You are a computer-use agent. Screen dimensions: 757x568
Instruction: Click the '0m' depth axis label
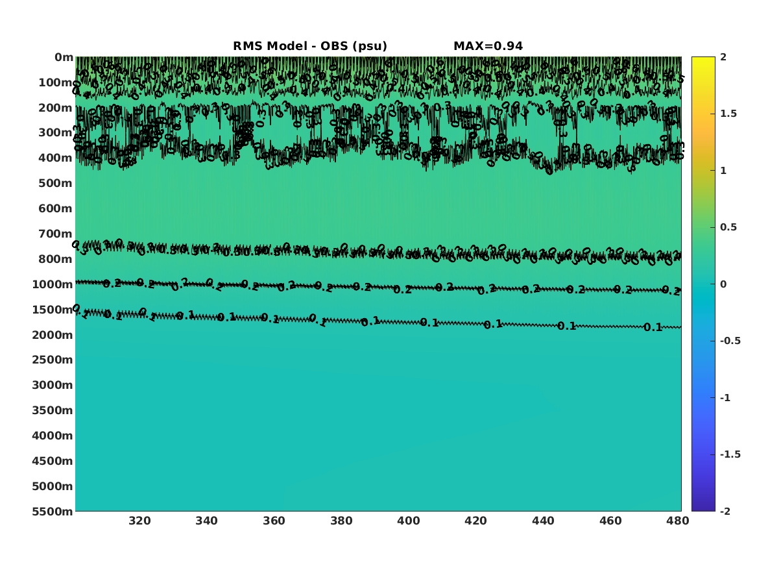64,58
